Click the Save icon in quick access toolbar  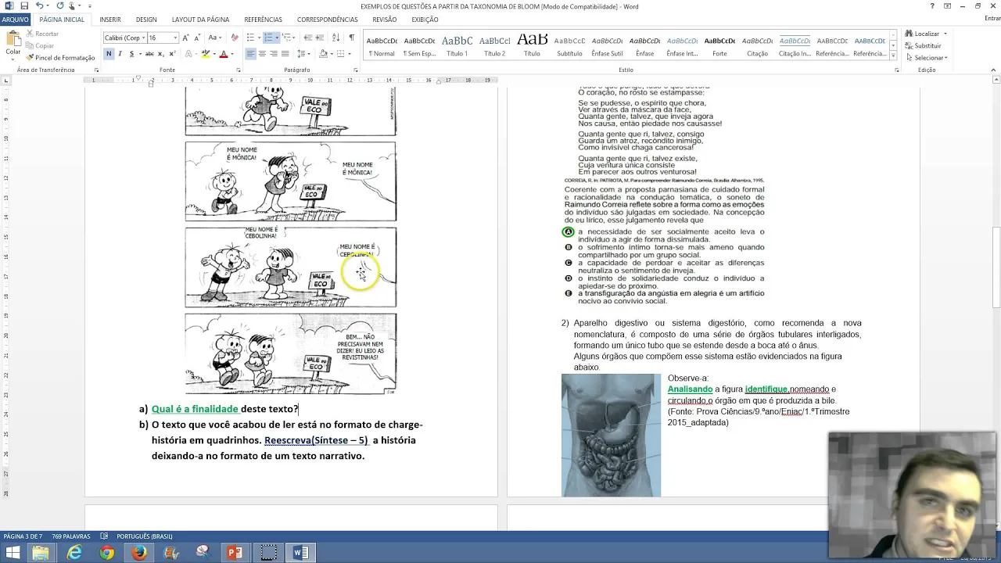25,6
